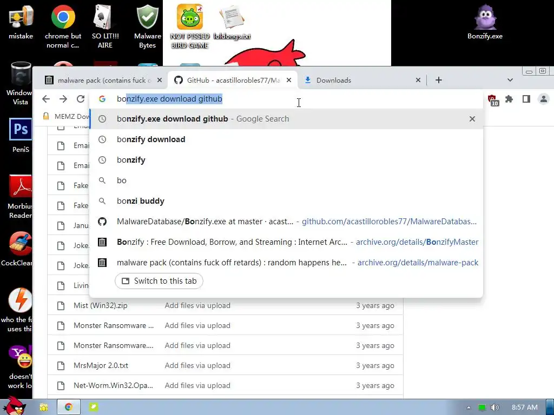Screen dimensions: 554x415
Task: Show hidden tray icons arrow
Action: click(469, 407)
